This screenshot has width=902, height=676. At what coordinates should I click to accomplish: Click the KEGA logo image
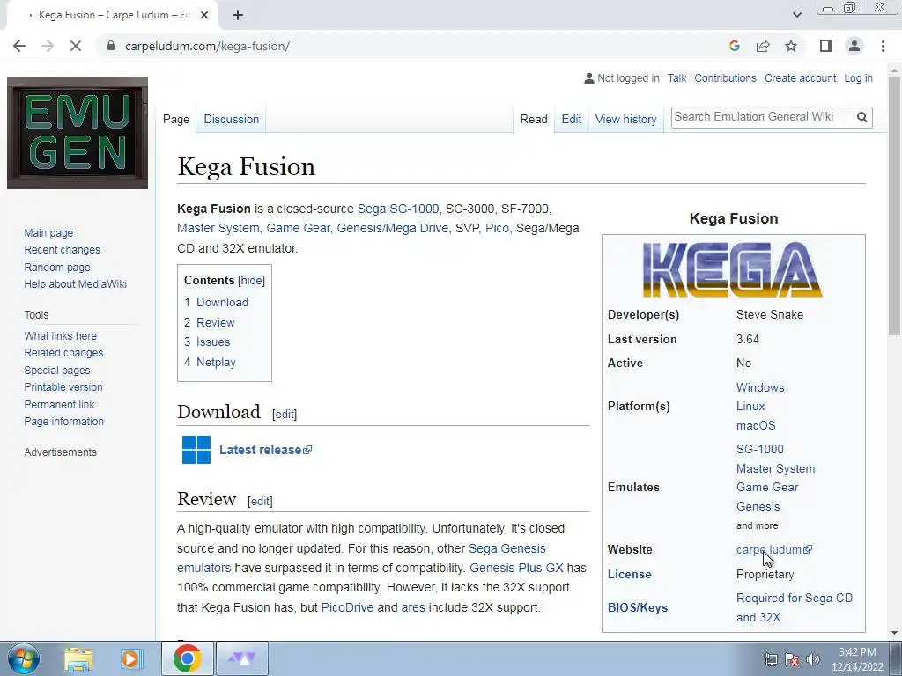pos(733,269)
